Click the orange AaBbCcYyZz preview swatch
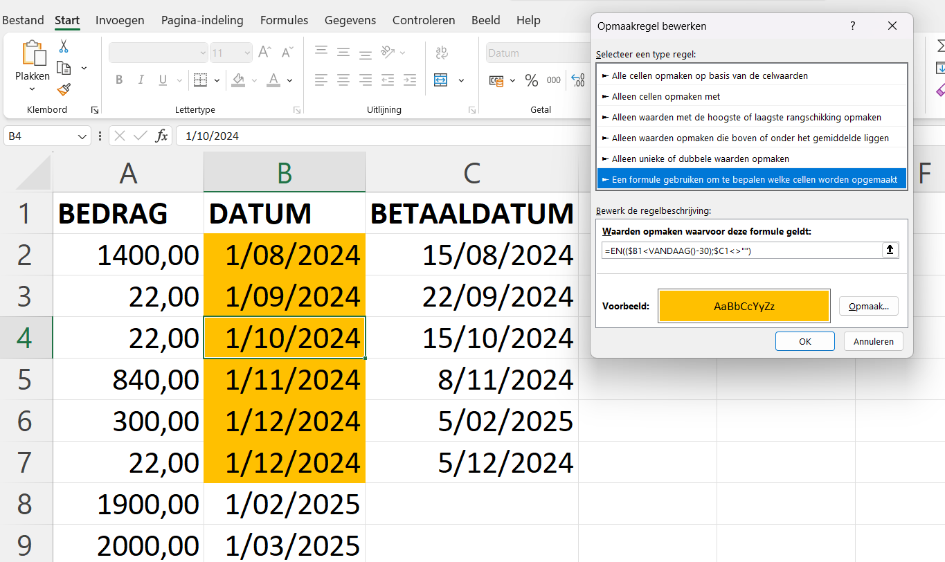945x562 pixels. (x=744, y=306)
